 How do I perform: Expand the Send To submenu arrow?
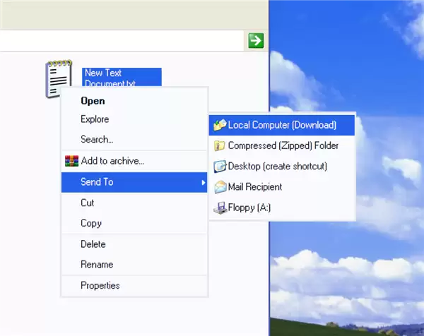tap(203, 183)
